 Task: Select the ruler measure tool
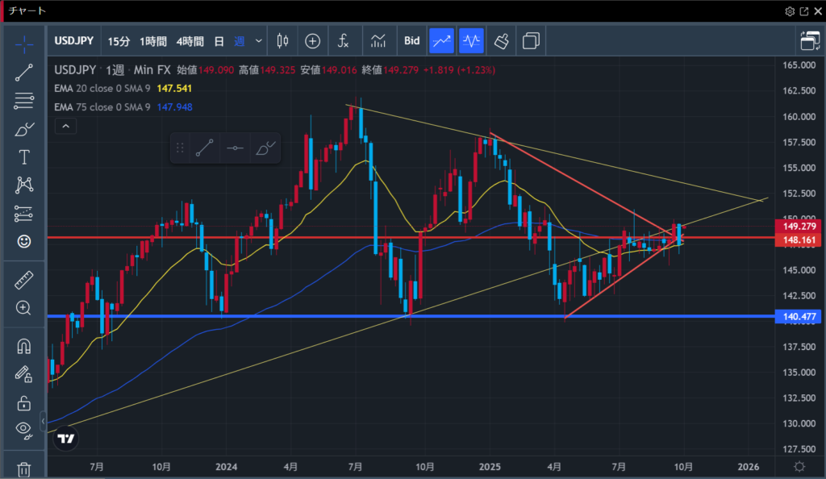pos(24,280)
